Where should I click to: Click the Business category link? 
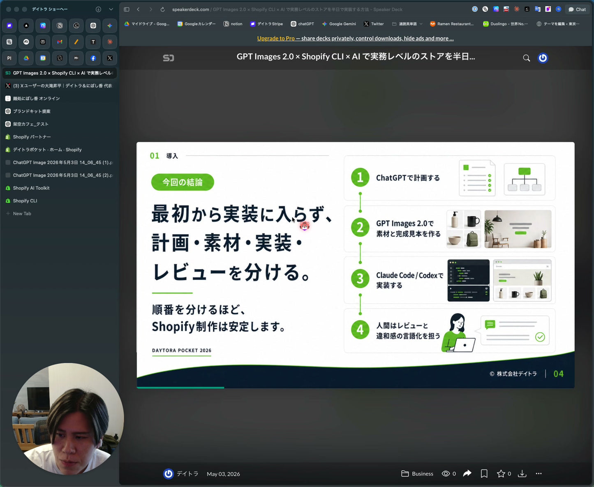[x=417, y=473]
